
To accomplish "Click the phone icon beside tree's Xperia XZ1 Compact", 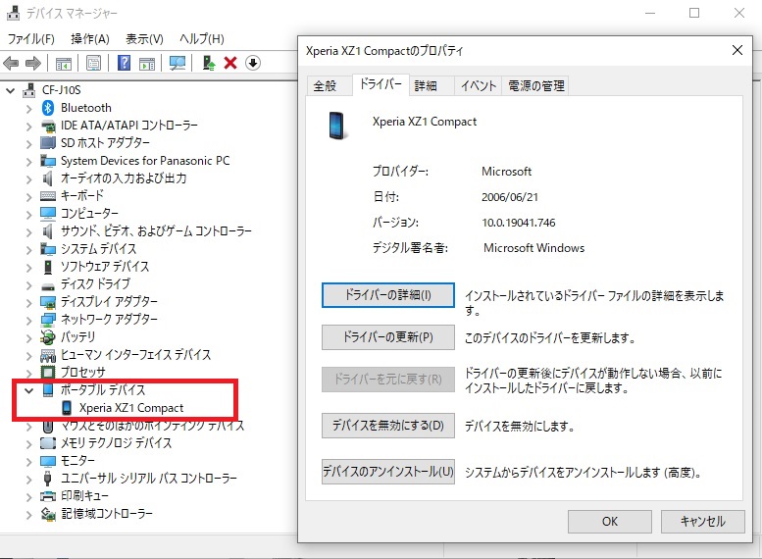I will click(67, 408).
